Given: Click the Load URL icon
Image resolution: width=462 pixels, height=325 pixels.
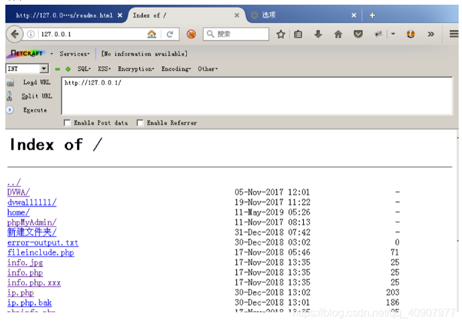Looking at the screenshot, I should 10,83.
